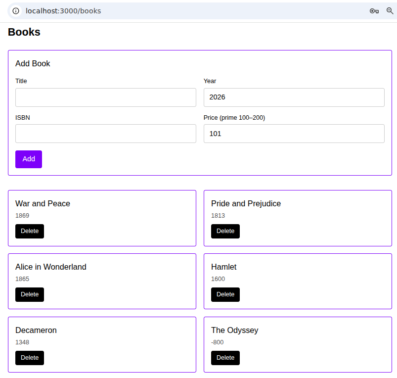
Task: Open the password manager key icon
Action: [x=374, y=11]
